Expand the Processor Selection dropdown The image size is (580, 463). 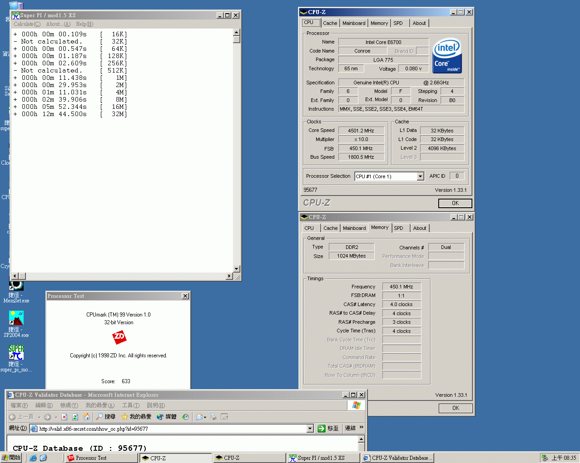(420, 176)
